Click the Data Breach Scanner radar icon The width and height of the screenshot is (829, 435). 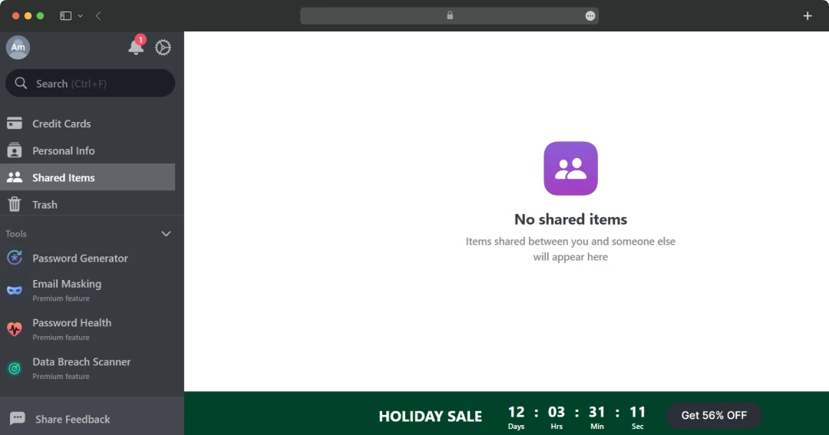15,368
